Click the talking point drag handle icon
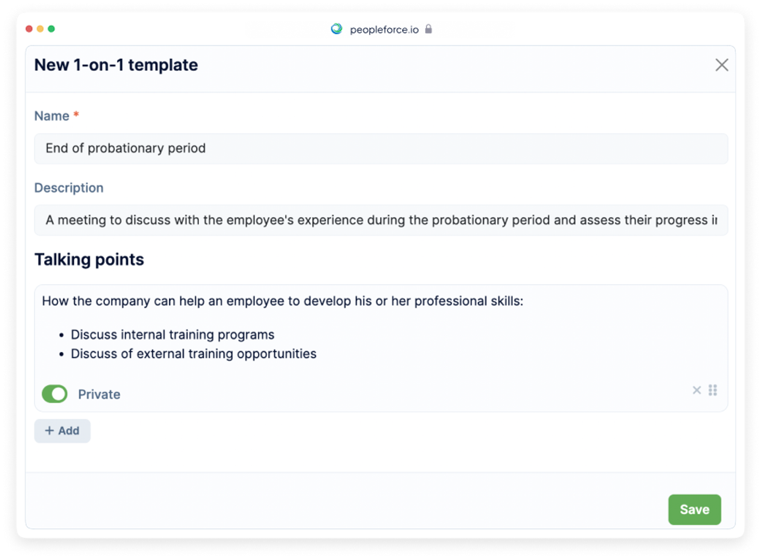The image size is (761, 559). [713, 390]
